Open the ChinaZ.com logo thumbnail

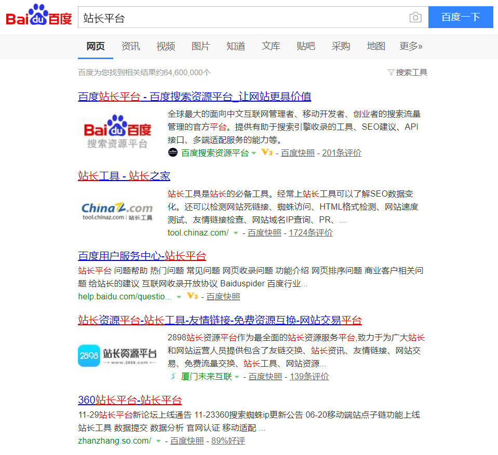117,211
